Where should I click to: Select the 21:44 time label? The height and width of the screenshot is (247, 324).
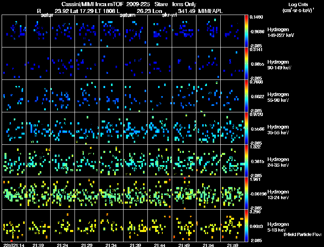point(160,245)
